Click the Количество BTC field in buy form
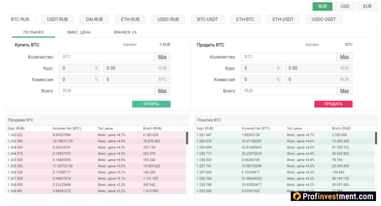This screenshot has height=206, width=381. pyautogui.click(x=107, y=57)
